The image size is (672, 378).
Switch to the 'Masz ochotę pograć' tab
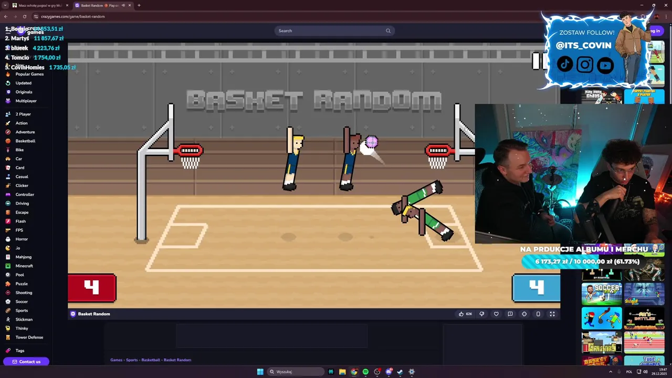point(40,5)
